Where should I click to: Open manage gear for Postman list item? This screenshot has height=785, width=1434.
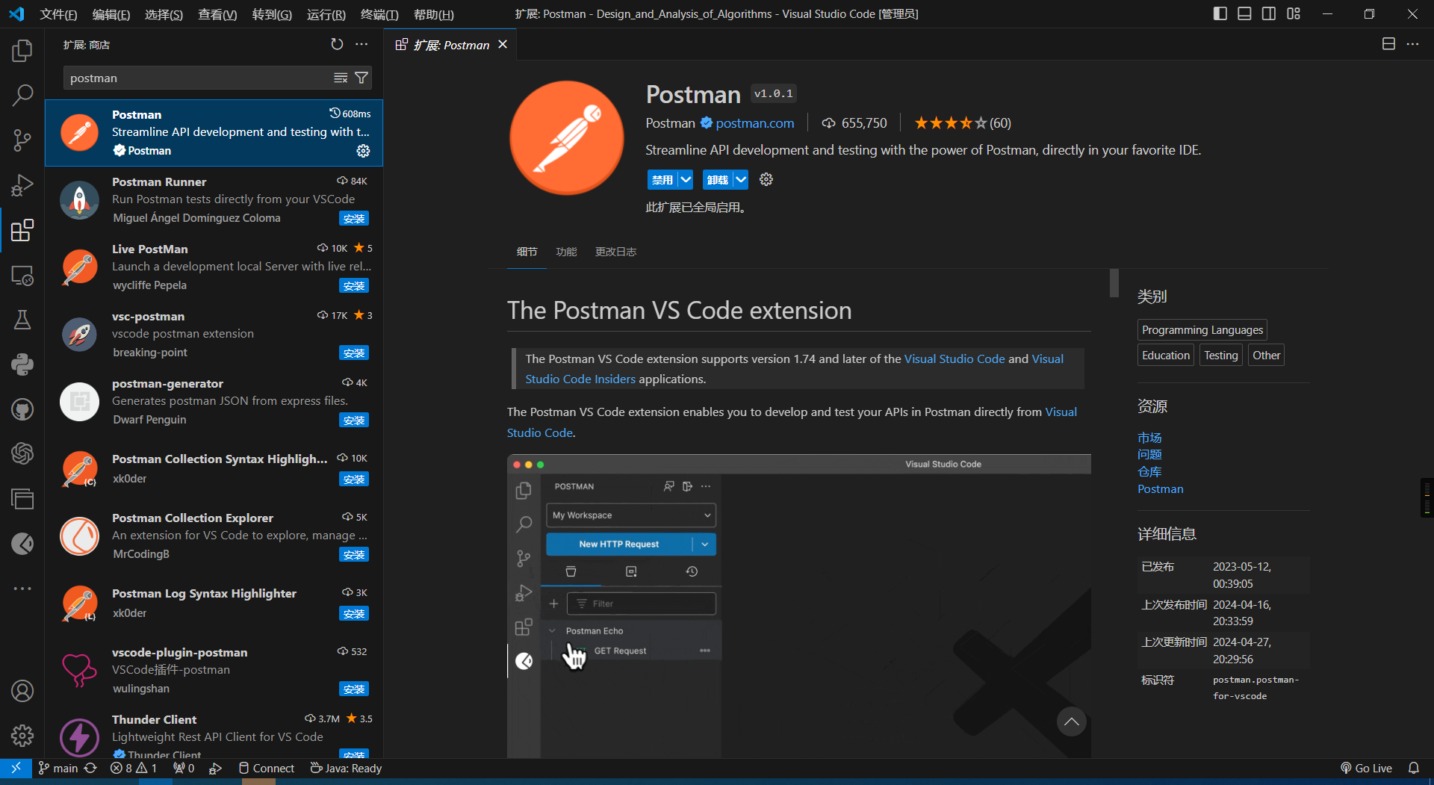[x=363, y=151]
